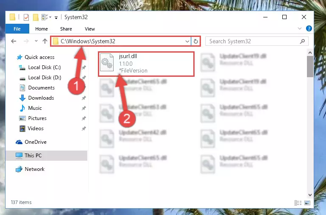Minimize the System32 window

tap(265, 17)
